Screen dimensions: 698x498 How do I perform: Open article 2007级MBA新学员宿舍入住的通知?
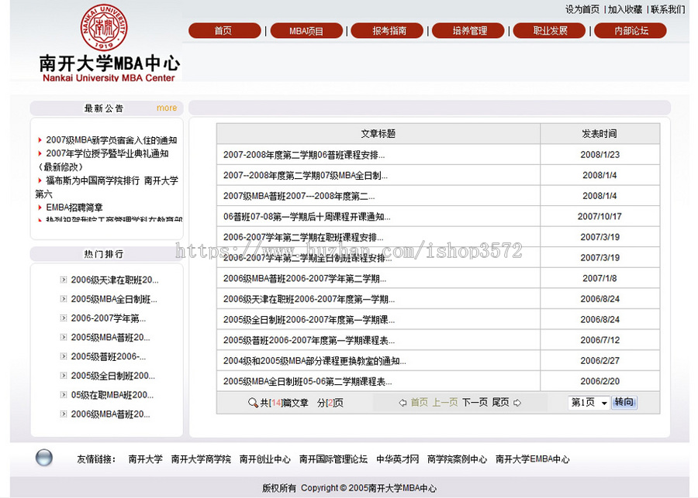point(110,139)
